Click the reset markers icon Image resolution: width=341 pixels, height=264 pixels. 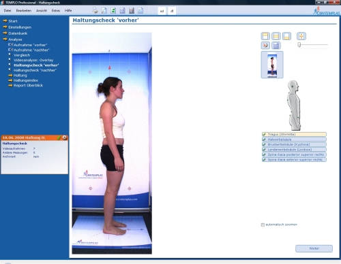(x=265, y=46)
